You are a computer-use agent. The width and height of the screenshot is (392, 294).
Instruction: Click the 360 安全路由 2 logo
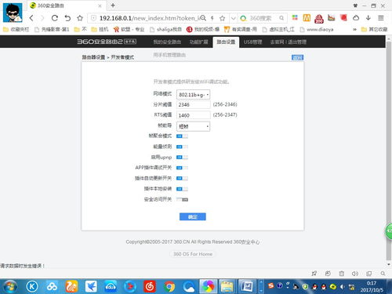(107, 42)
